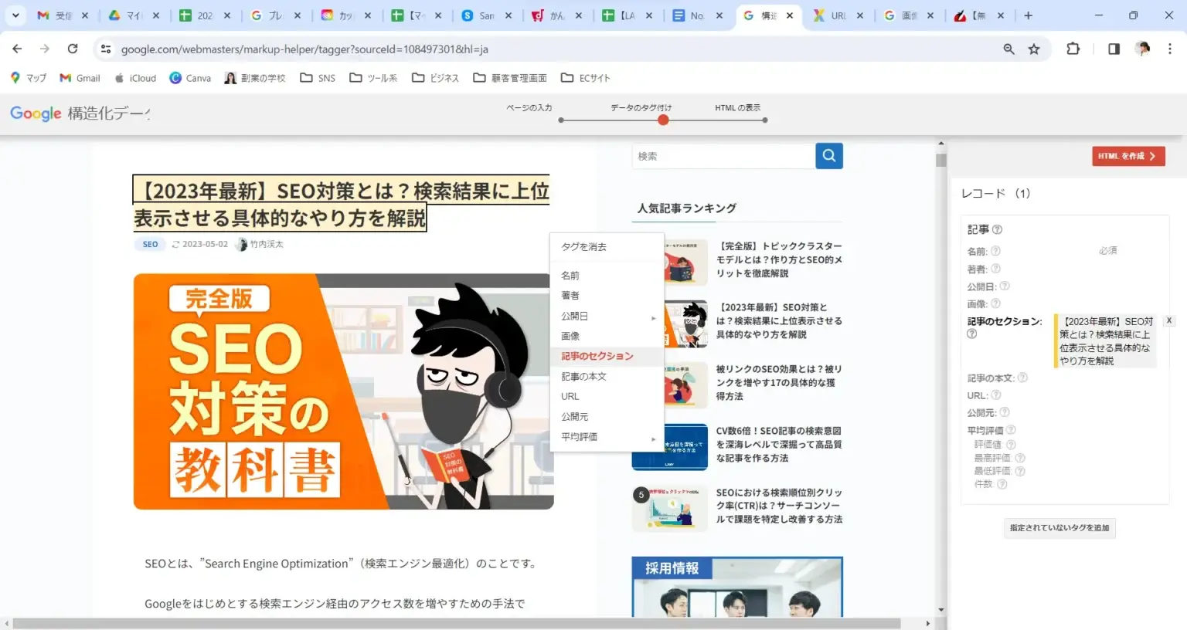The image size is (1187, 630).
Task: Click the 指定されていないタグを追加 button
Action: tap(1059, 528)
